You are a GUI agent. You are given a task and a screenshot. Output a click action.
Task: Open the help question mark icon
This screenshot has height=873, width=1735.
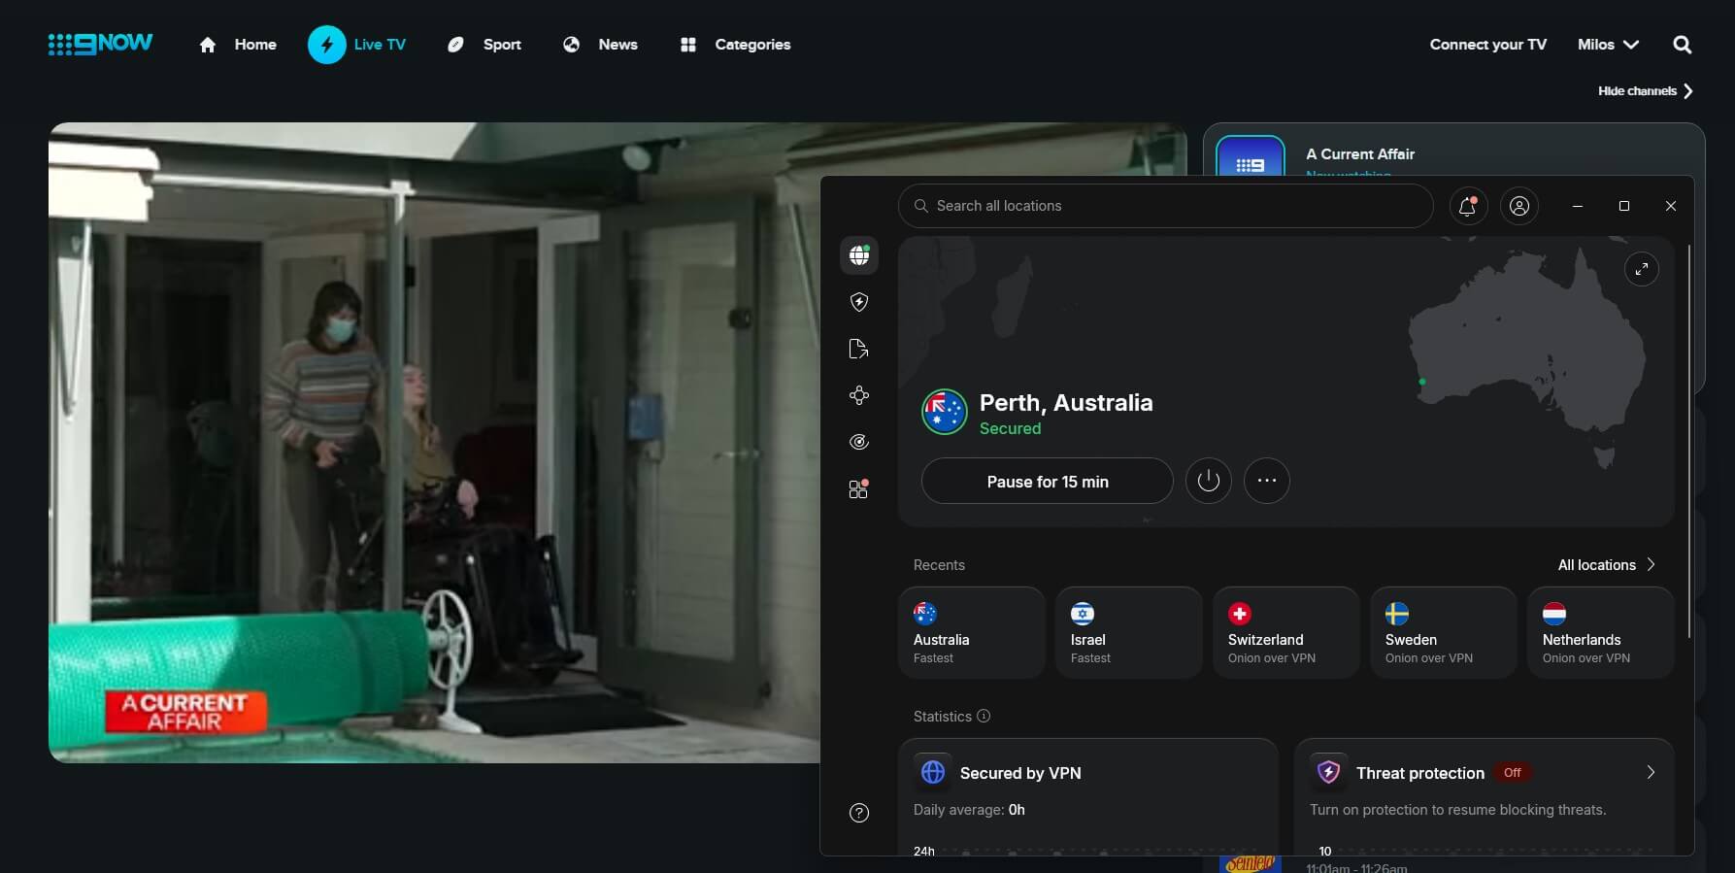tap(859, 813)
